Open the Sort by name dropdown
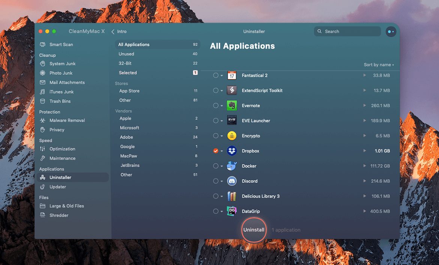This screenshot has height=265, width=439. [379, 65]
